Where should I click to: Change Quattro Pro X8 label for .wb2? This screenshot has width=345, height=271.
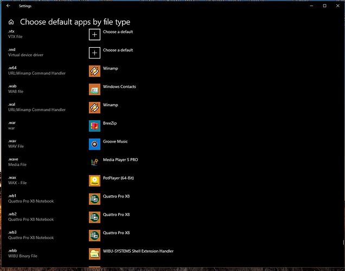click(x=117, y=215)
